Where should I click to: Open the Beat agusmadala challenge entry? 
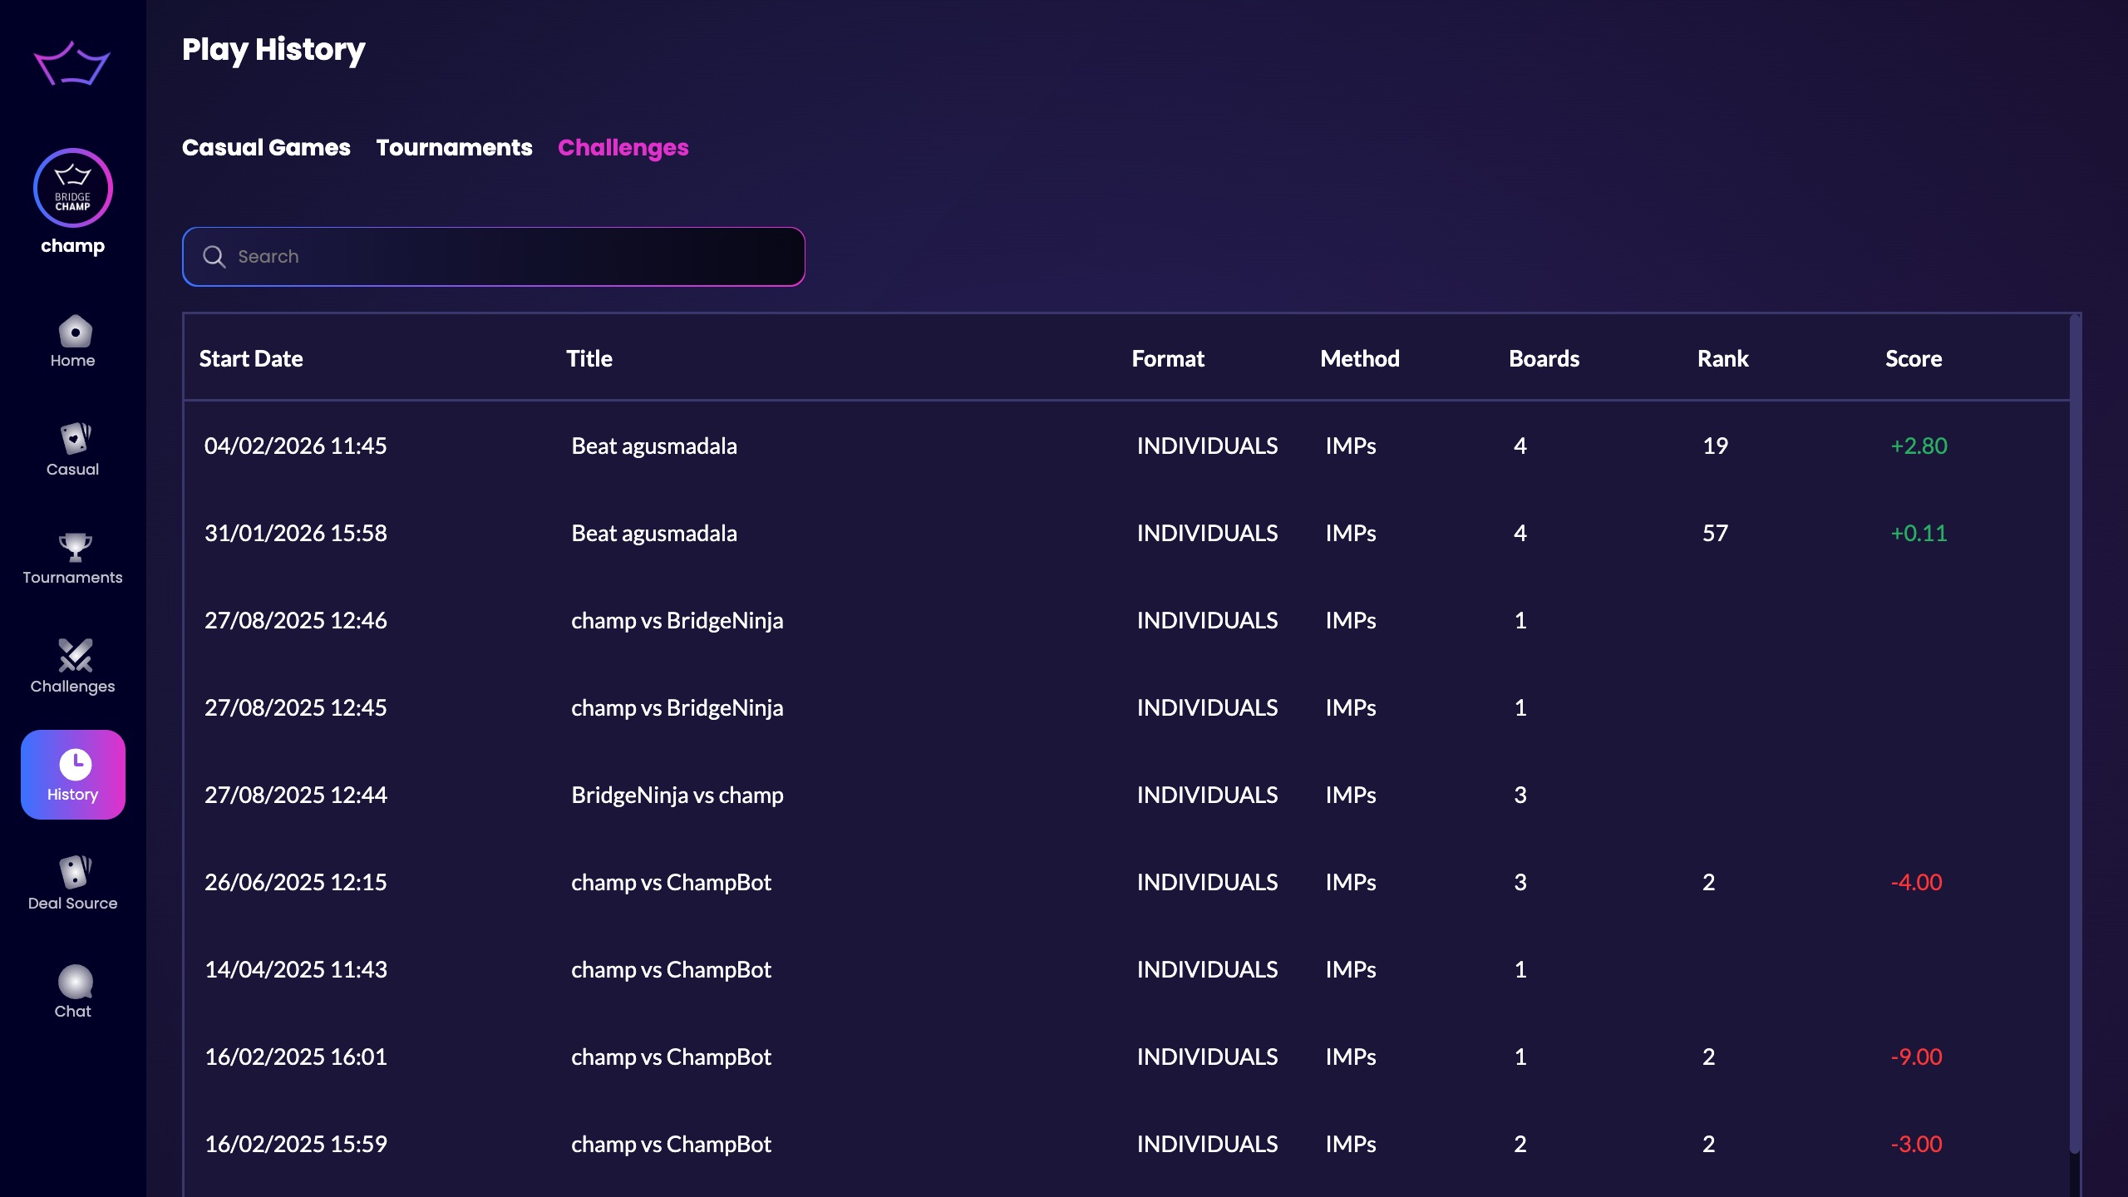coord(653,446)
